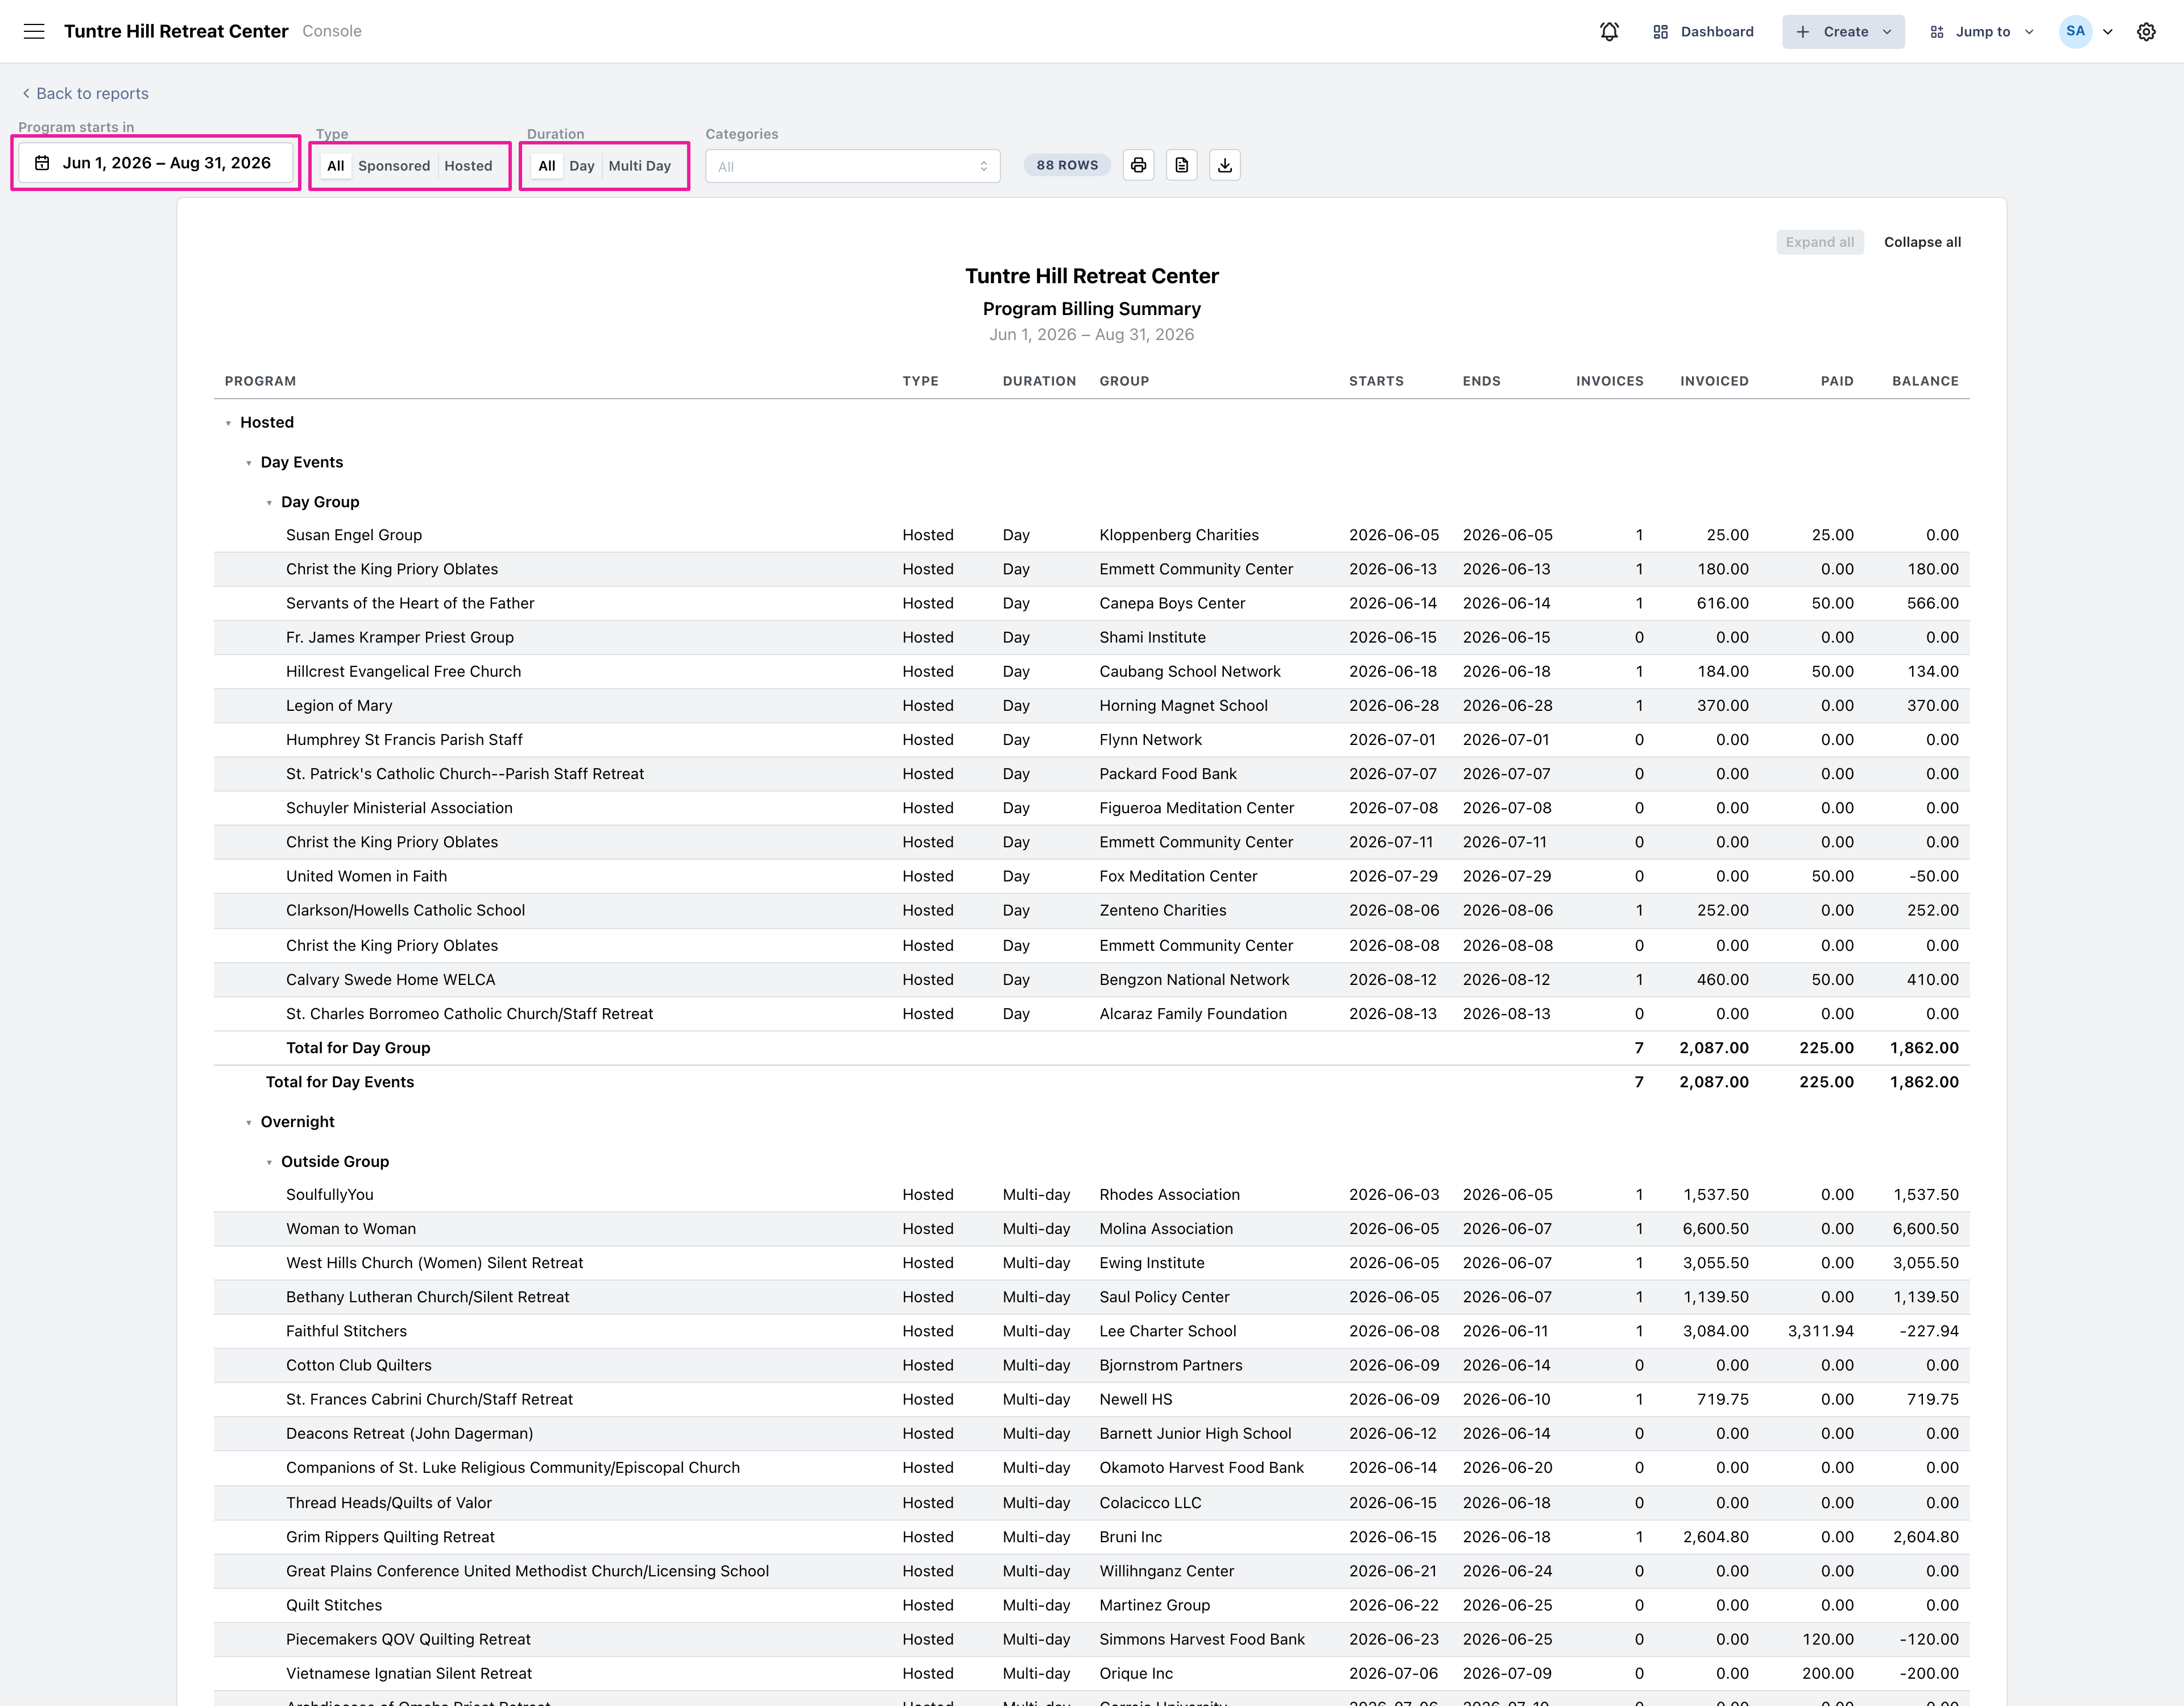Click the INVOICED column header
2184x1706 pixels.
(x=1714, y=381)
